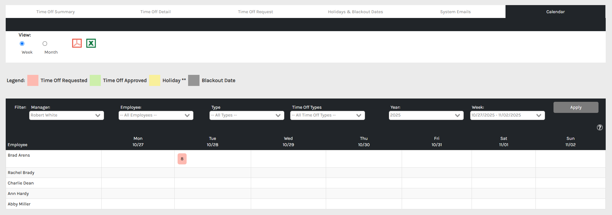612x215 pixels.
Task: Choose a different week from Week dropdown
Action: 507,115
